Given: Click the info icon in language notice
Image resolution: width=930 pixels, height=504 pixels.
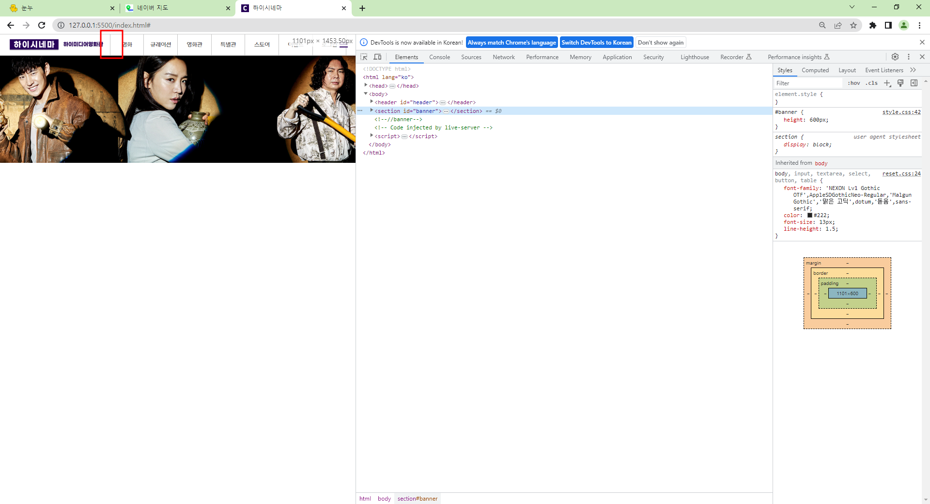Looking at the screenshot, I should pyautogui.click(x=364, y=43).
